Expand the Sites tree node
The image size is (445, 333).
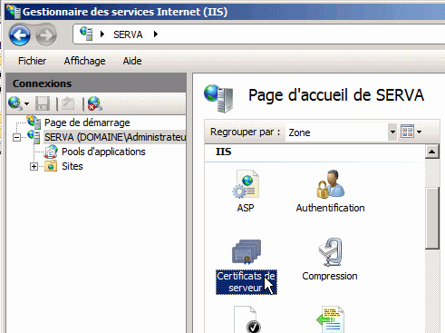(x=34, y=167)
